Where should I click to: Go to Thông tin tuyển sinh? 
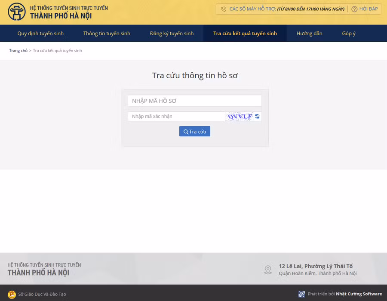point(107,34)
